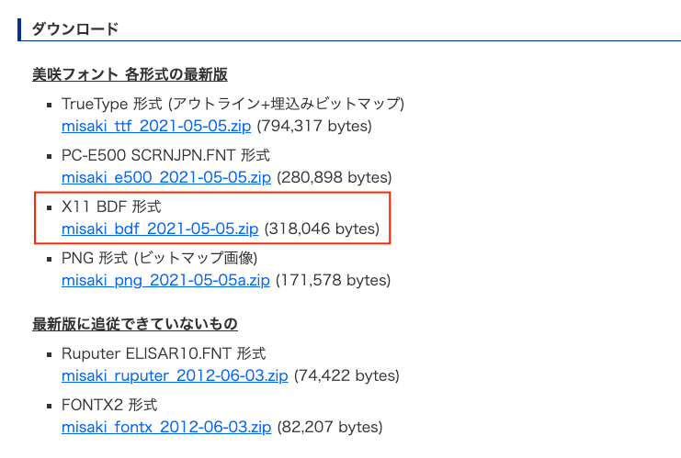Screen dimensions: 681x458
Task: Click the (74,422 bytes) size text
Action: (x=346, y=375)
